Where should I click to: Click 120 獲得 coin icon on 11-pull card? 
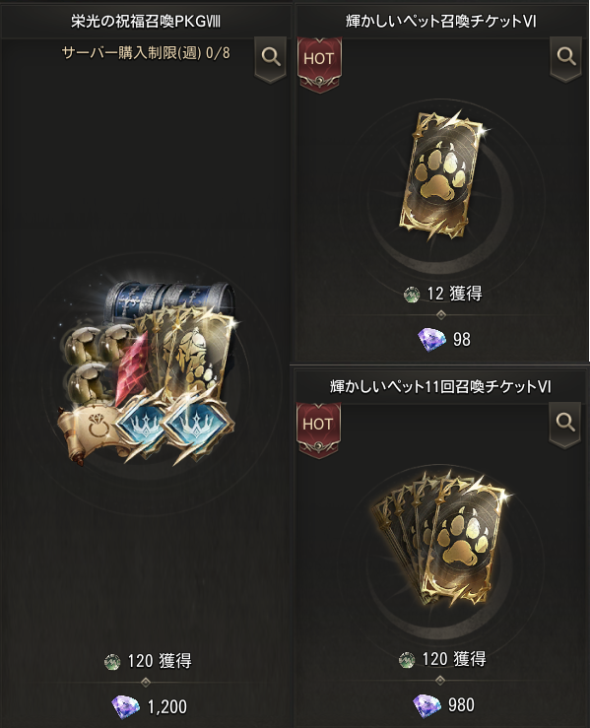pos(407,660)
